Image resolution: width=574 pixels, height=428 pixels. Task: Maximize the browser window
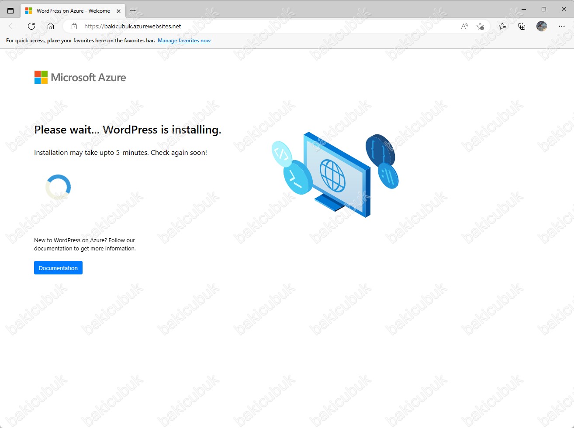coord(544,9)
